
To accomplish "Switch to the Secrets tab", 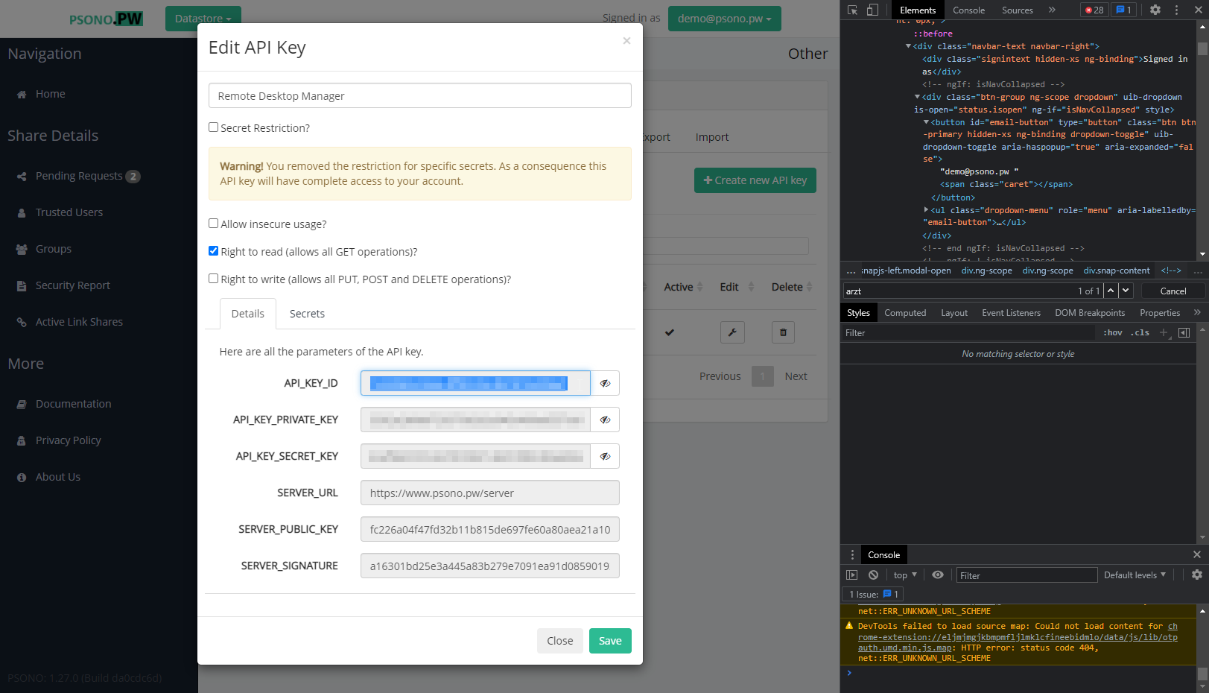I will [307, 314].
